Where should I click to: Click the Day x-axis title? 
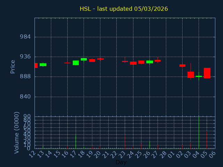click(121, 162)
